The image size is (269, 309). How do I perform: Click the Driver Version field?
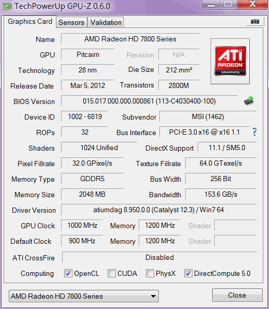(x=158, y=210)
